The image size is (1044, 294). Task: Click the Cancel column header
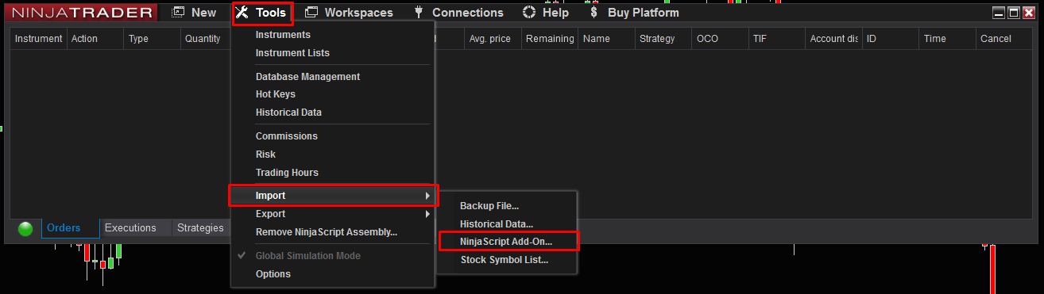point(1004,39)
